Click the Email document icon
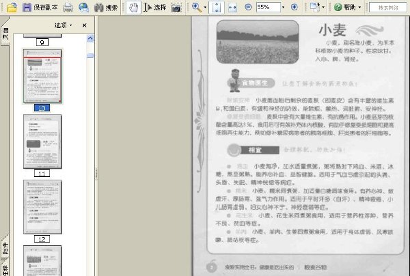 (x=84, y=8)
